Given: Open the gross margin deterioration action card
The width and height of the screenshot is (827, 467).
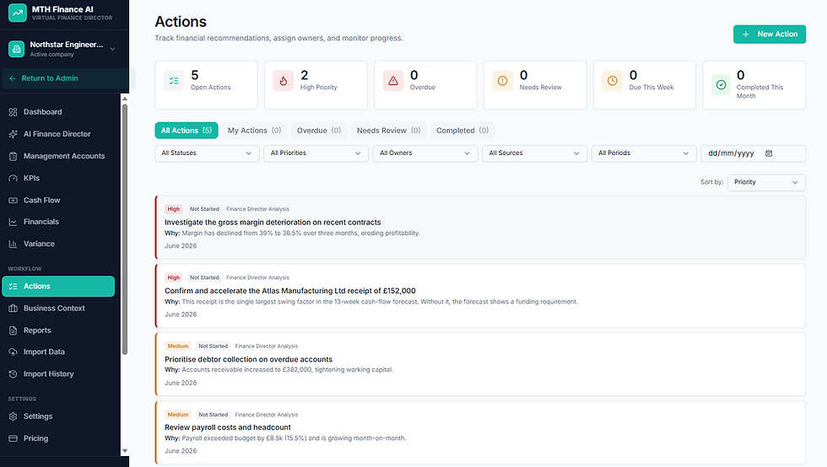Looking at the screenshot, I should click(x=480, y=227).
